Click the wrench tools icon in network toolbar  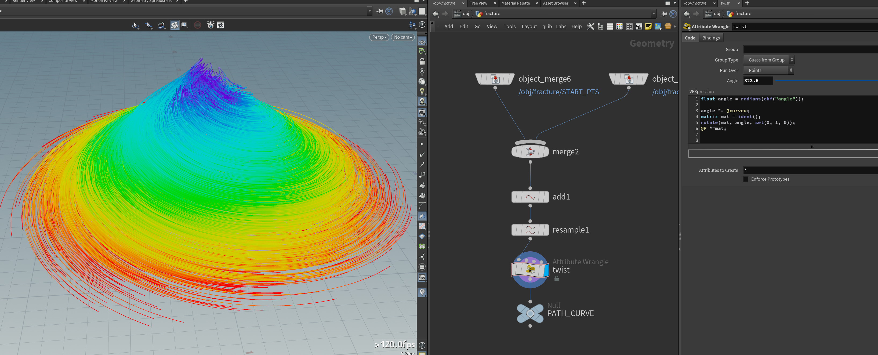click(590, 26)
